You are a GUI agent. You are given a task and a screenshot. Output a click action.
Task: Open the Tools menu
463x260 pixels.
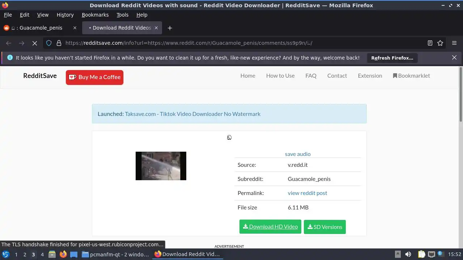(123, 15)
